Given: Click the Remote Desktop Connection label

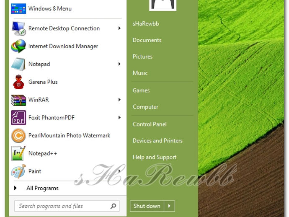Looking at the screenshot, I should tap(64, 28).
